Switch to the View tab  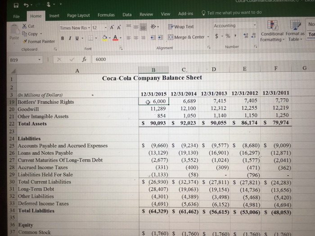[x=165, y=14]
